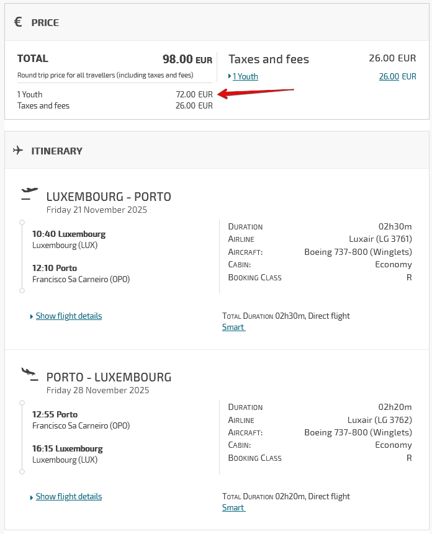Click the Smart fare link on the outbound flight
The image size is (432, 534).
pos(233,327)
